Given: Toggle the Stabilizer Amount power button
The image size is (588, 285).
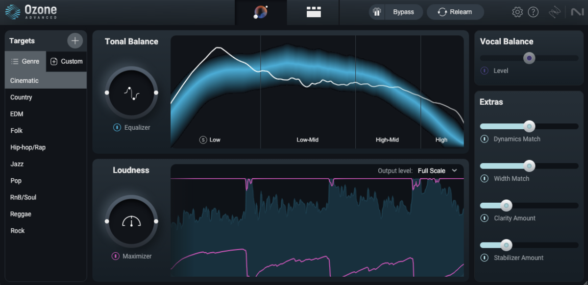Looking at the screenshot, I should (484, 258).
